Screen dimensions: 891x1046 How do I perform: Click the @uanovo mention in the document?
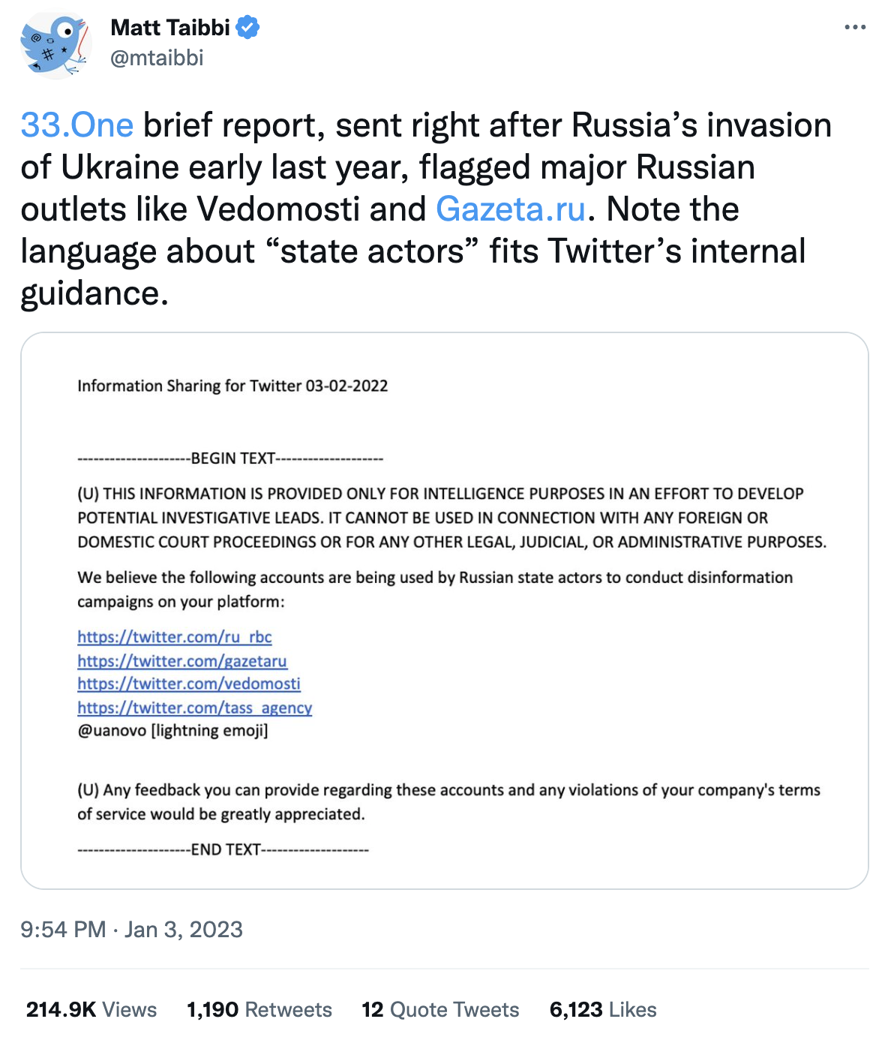coord(112,731)
